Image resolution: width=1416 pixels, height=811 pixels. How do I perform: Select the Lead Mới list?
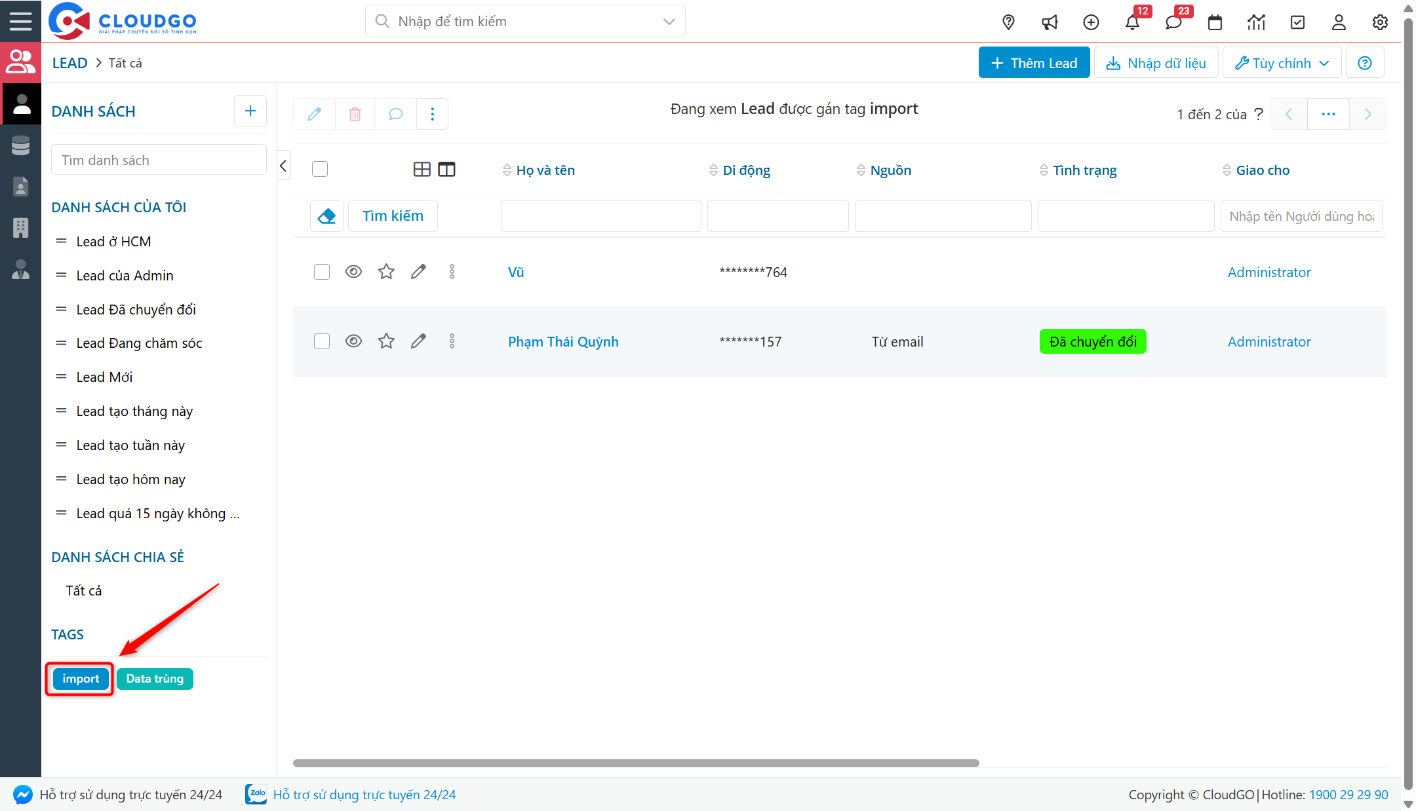click(x=104, y=377)
